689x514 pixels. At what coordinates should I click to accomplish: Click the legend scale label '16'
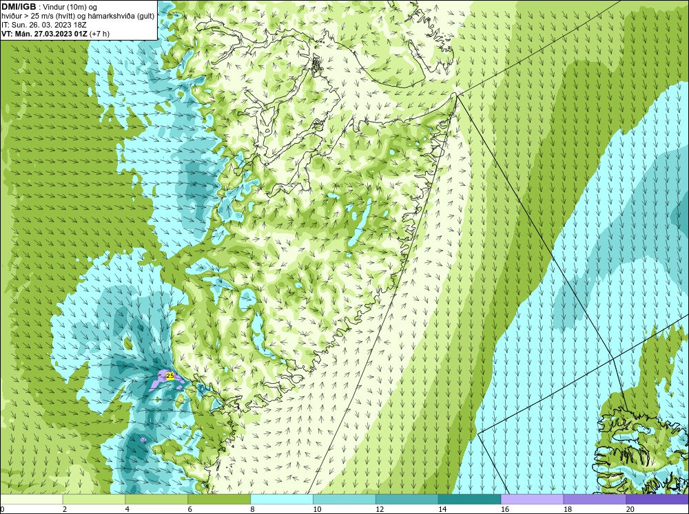pos(505,509)
